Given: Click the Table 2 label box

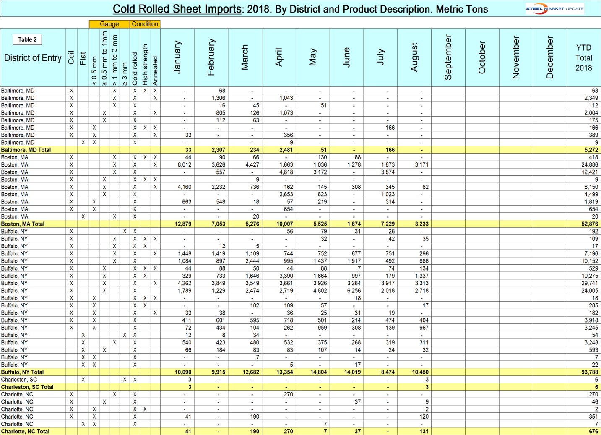Looking at the screenshot, I should 27,39.
